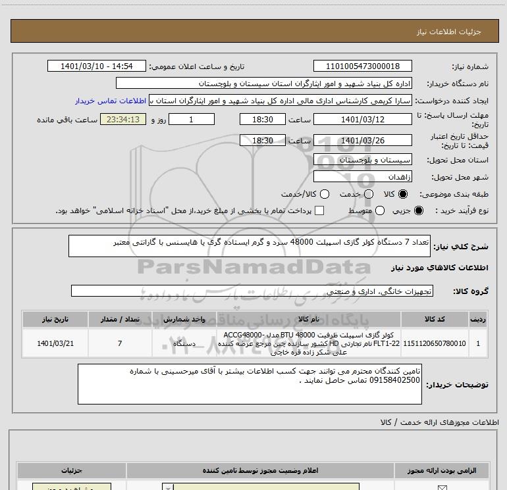Click the remaining days field showing 1
Viewport: 507px width, 490px height.
(x=192, y=119)
